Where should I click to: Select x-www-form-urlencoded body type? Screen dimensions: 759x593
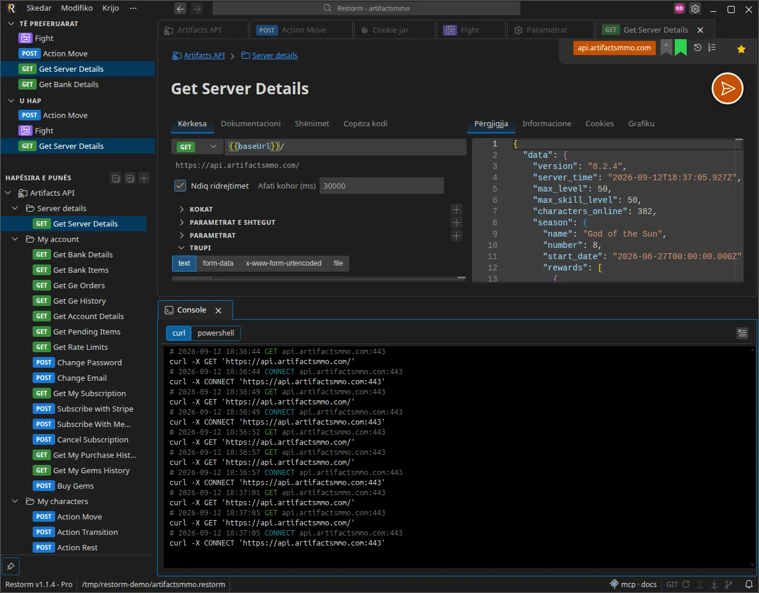pyautogui.click(x=283, y=263)
